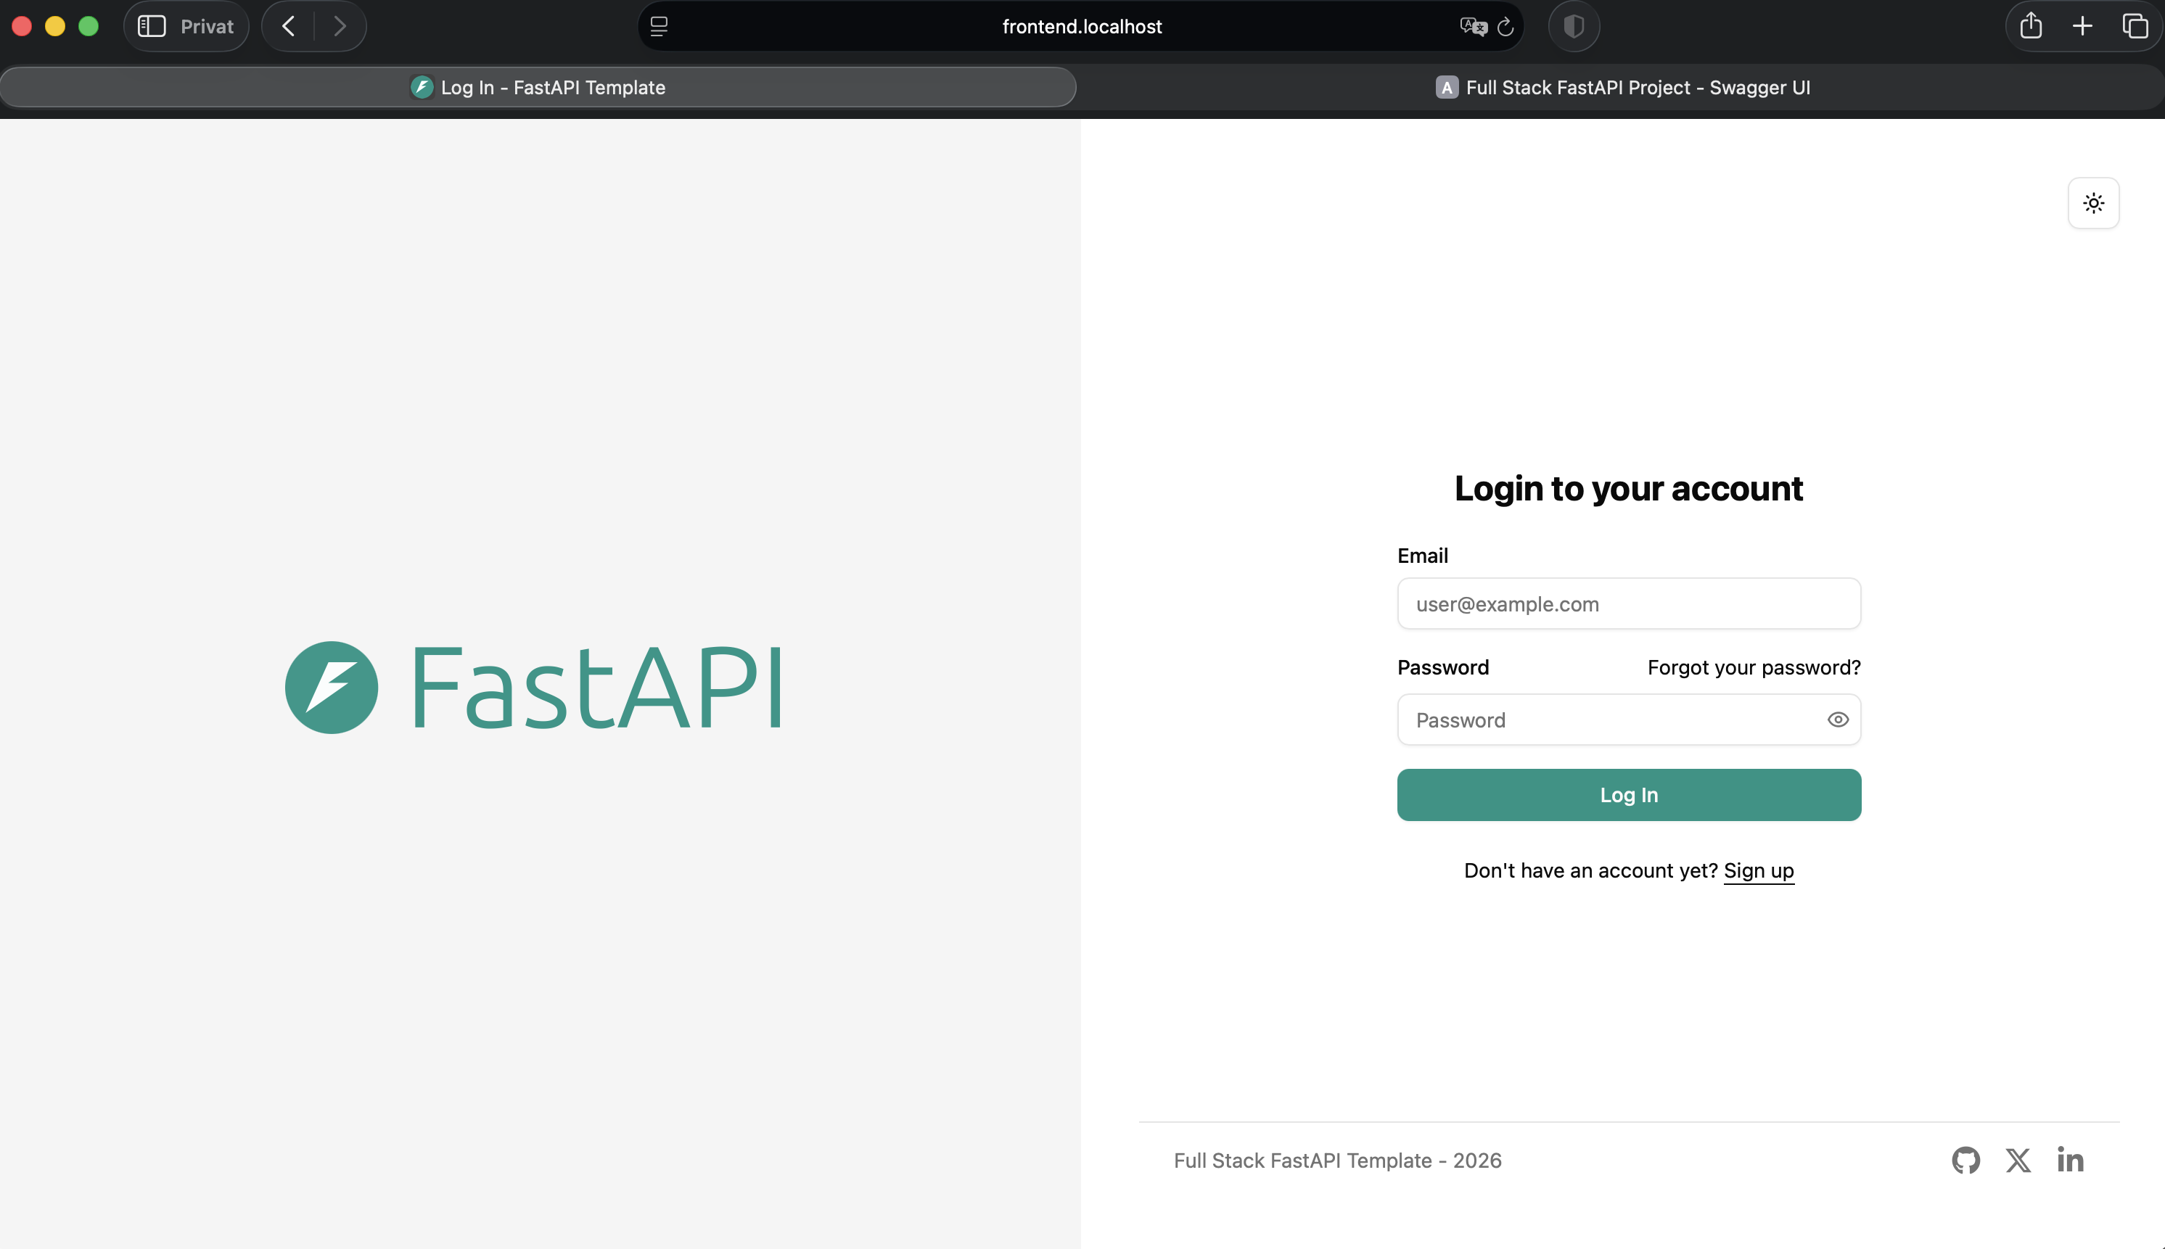Open the Forgot your password? link

(1754, 667)
